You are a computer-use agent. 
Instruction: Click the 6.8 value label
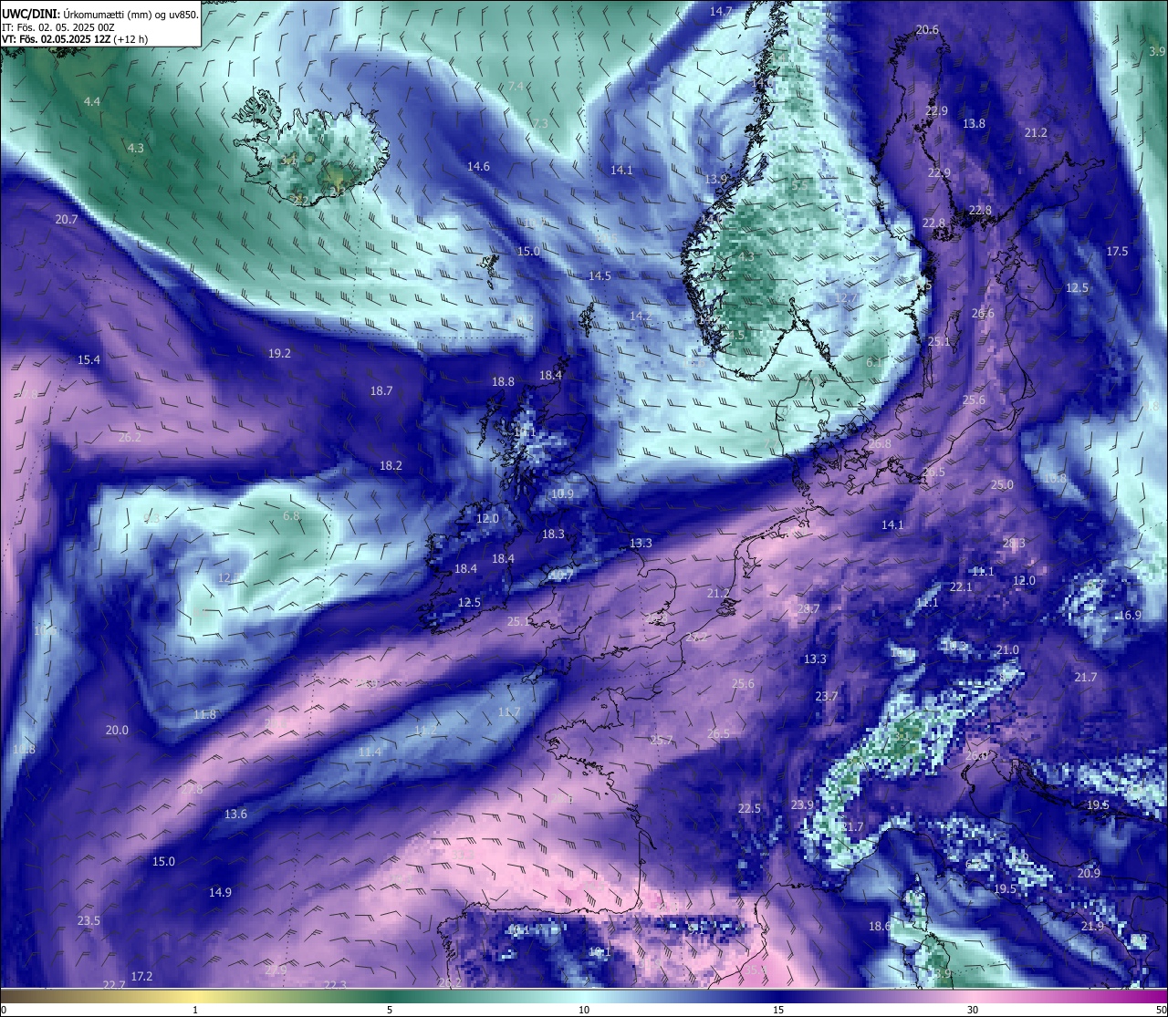(291, 515)
